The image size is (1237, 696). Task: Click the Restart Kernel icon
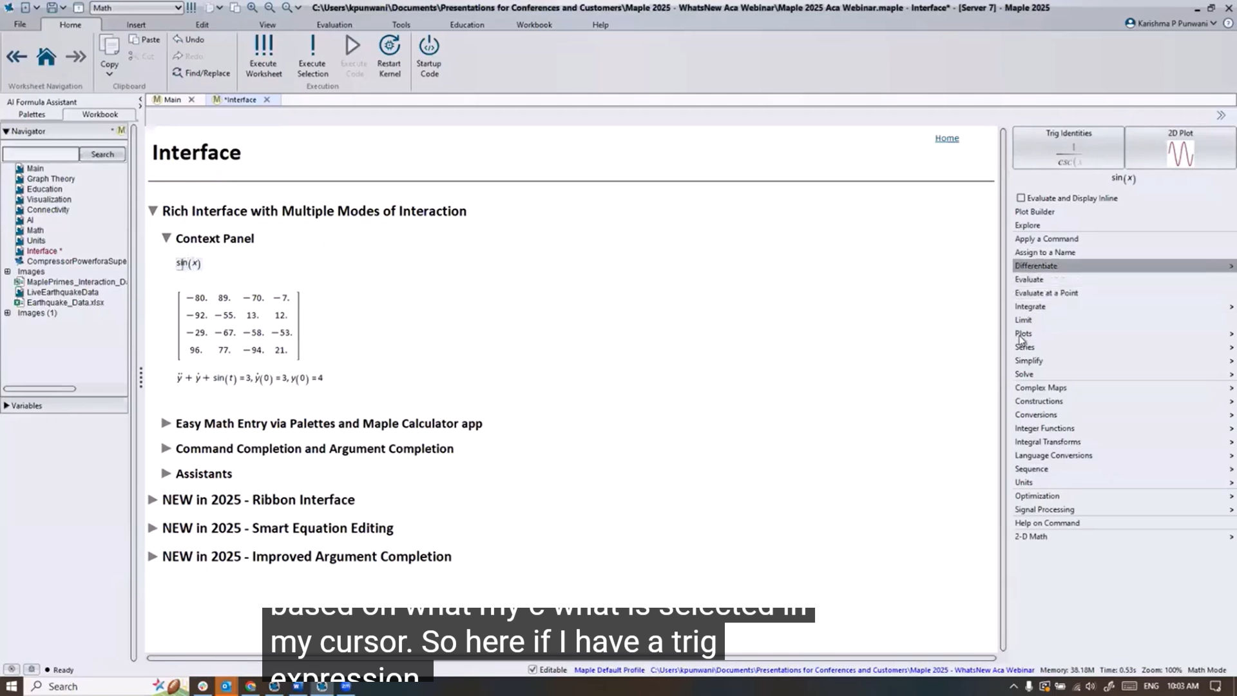coord(389,46)
